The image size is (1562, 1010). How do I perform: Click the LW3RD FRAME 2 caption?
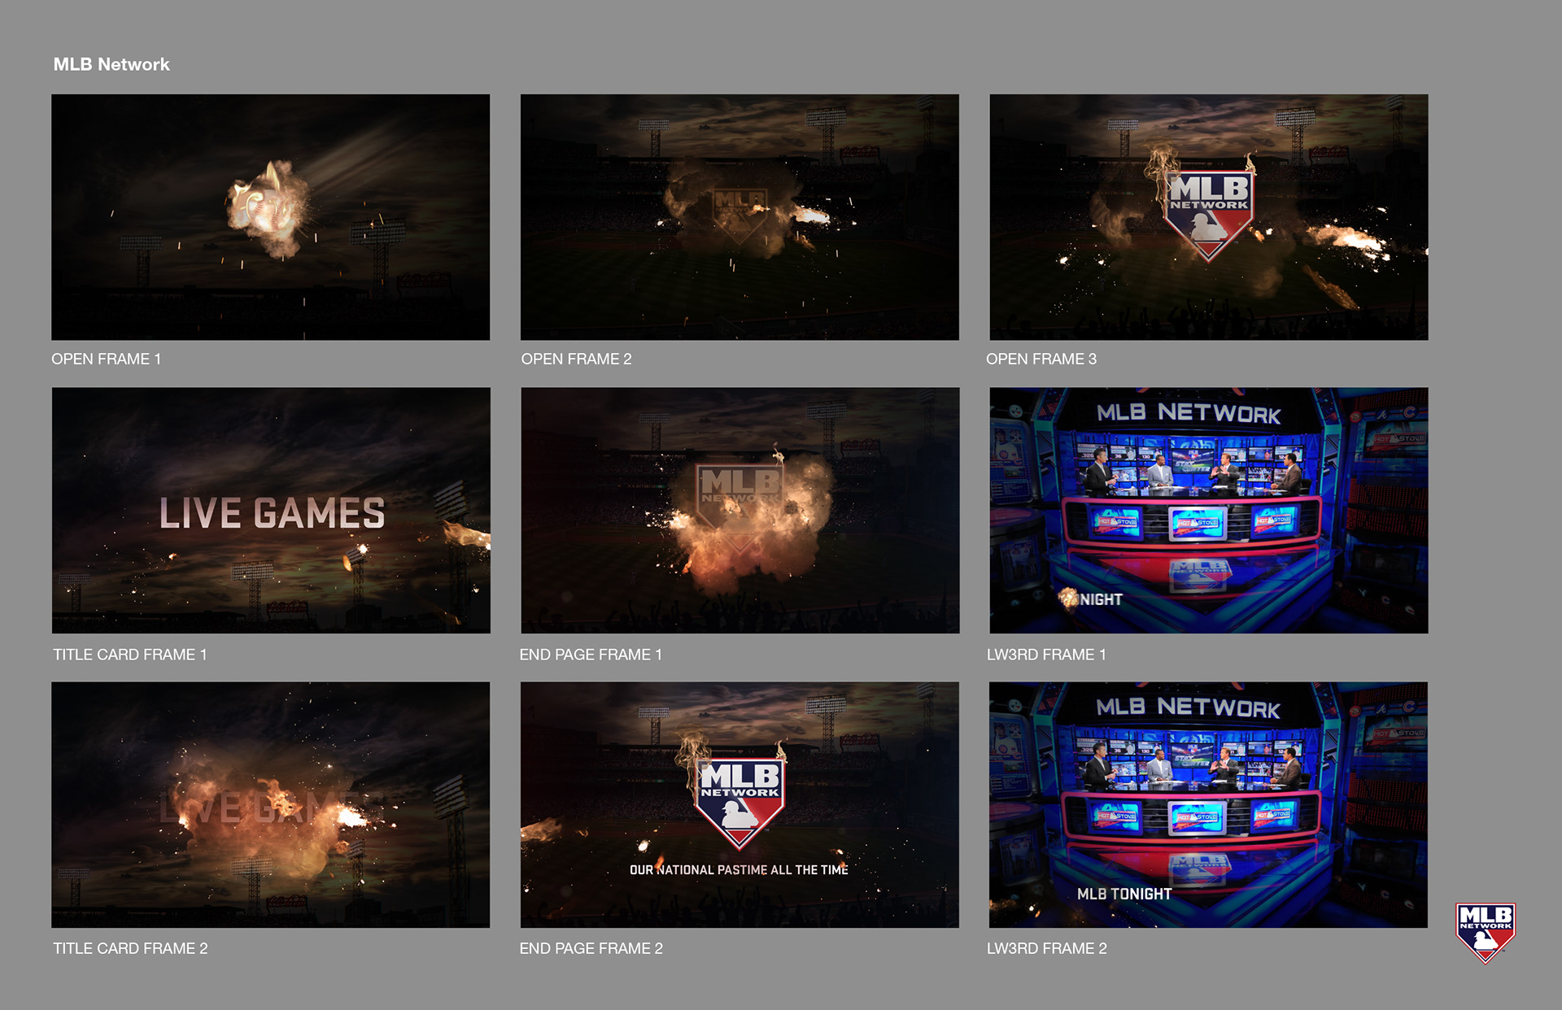pyautogui.click(x=1046, y=948)
